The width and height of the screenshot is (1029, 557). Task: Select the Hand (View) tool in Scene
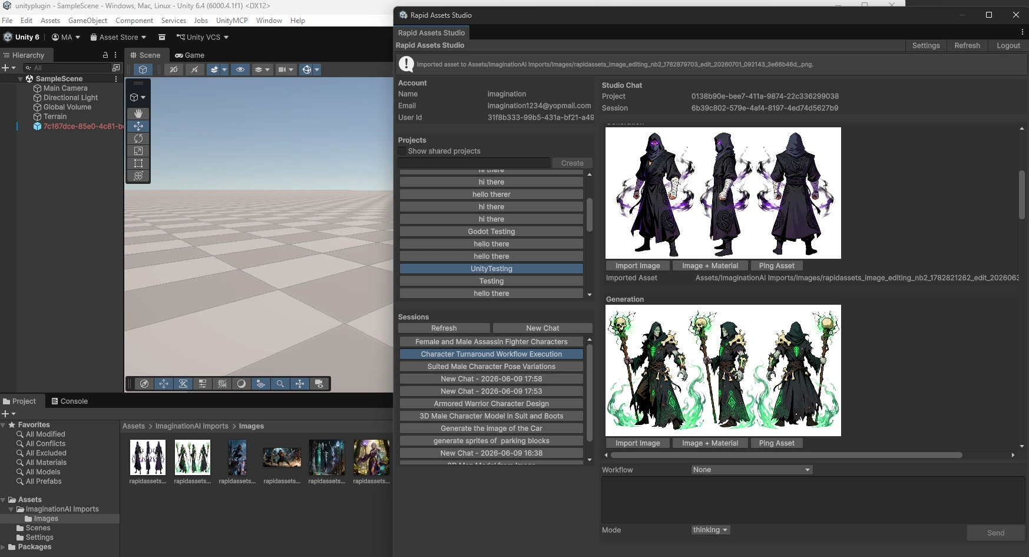pyautogui.click(x=138, y=114)
